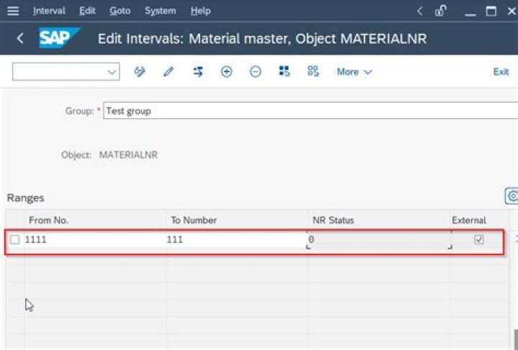Click the unlock padlock icon in title bar

pyautogui.click(x=440, y=11)
